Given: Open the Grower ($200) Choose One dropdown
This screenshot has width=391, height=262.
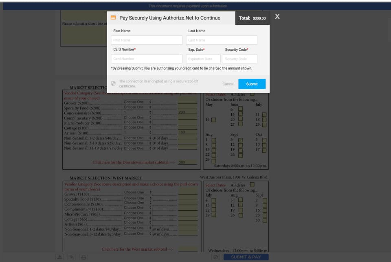Looking at the screenshot, I should (137, 102).
